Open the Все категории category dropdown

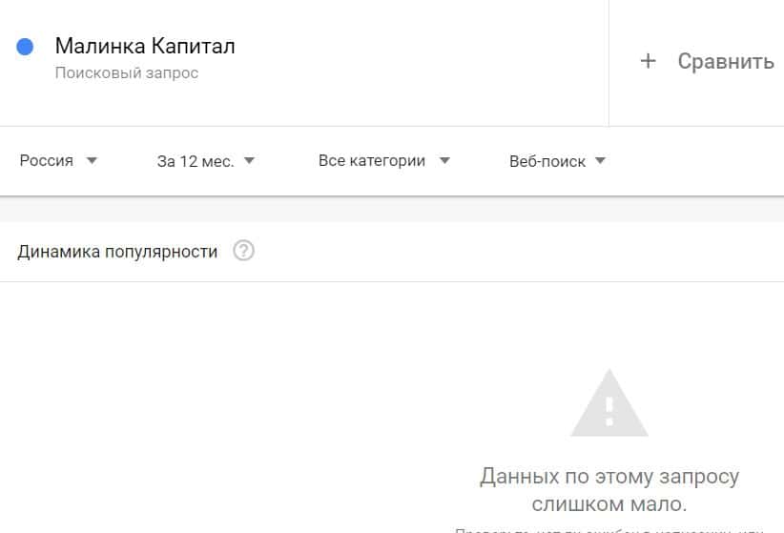pos(382,161)
